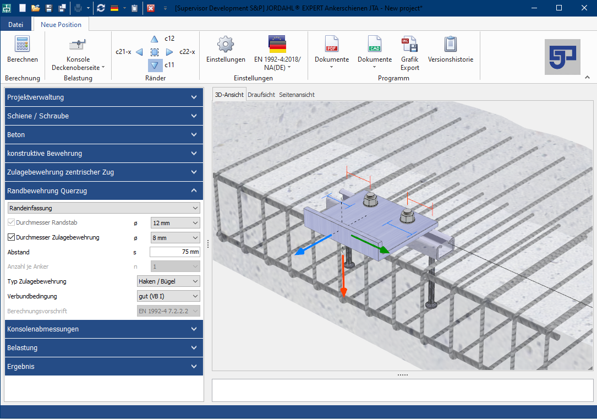Collapse the ribbon with the up chevron

tap(587, 77)
